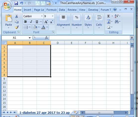The height and width of the screenshot is (117, 138).
Task: Click the third quick-access table icon
Action: [x=48, y=3]
